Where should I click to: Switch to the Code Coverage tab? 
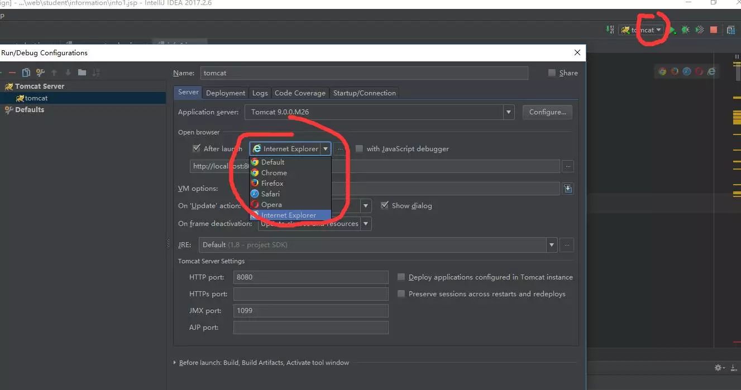(300, 93)
